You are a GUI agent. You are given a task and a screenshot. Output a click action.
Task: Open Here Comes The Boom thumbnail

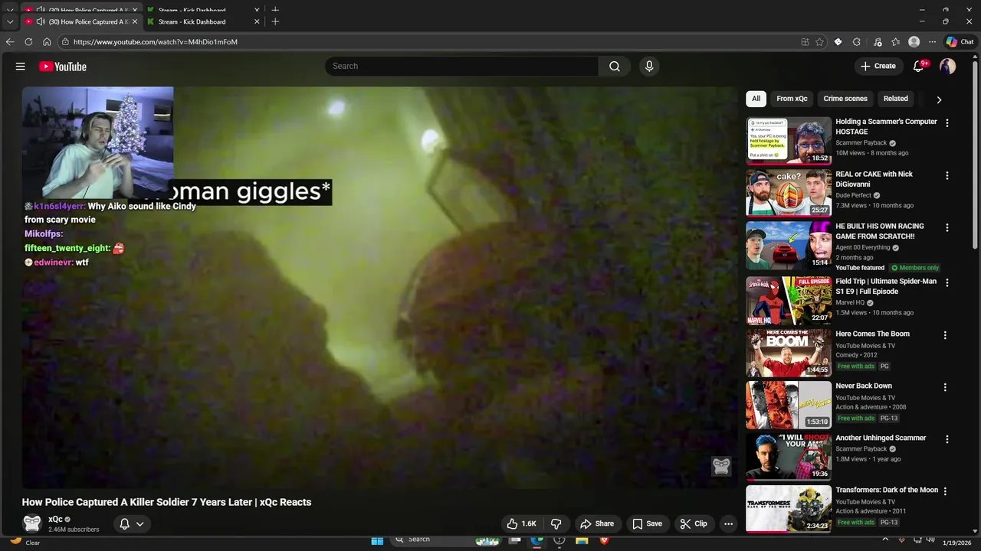[789, 353]
